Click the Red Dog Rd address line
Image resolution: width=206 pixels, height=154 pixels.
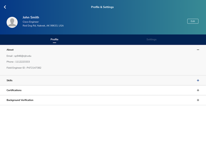(43, 26)
